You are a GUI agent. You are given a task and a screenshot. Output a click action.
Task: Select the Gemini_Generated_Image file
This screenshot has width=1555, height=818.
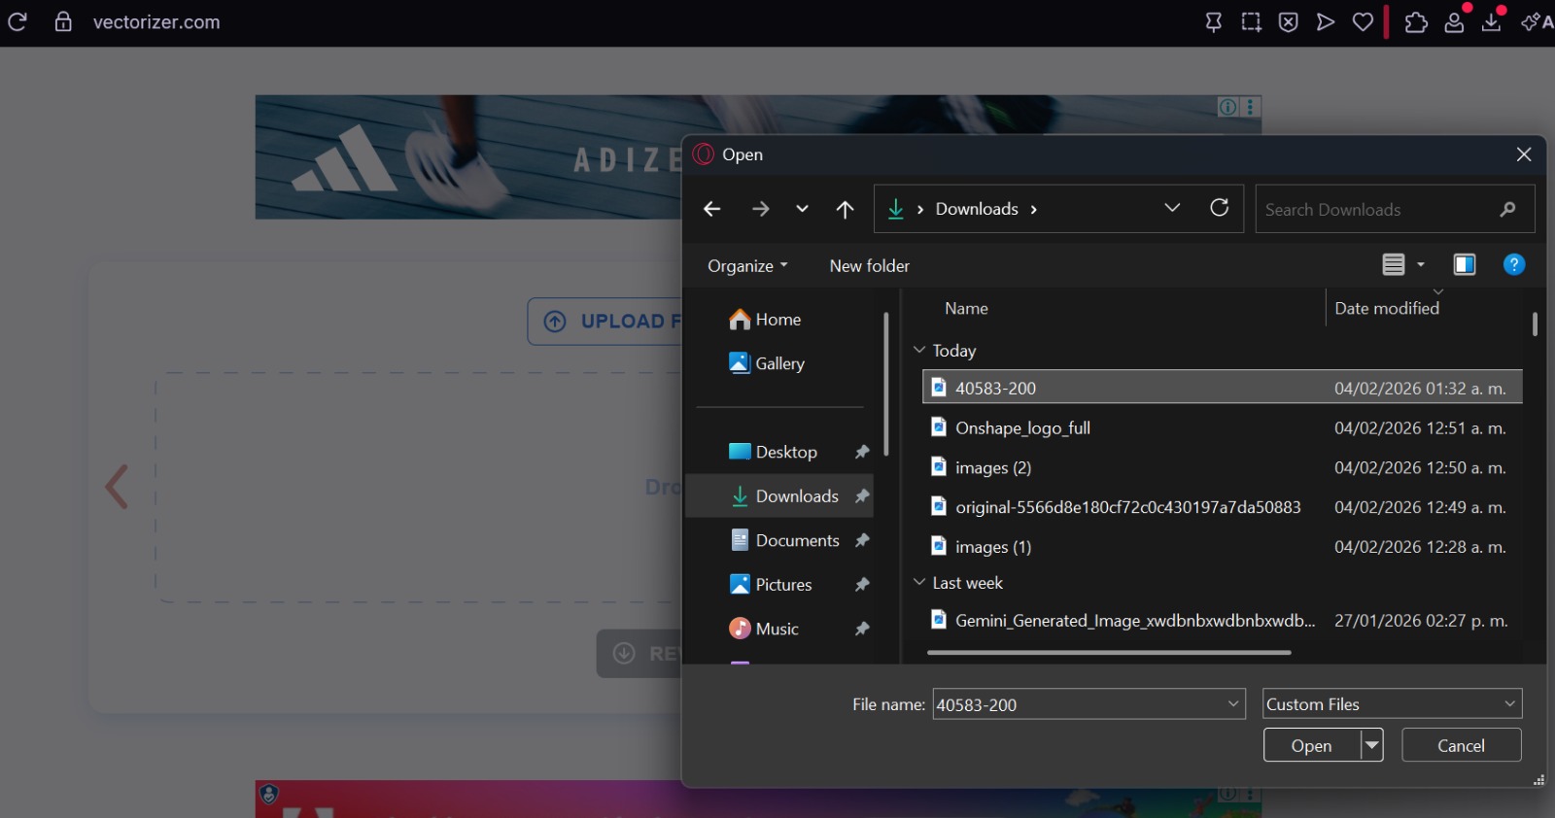point(1222,620)
